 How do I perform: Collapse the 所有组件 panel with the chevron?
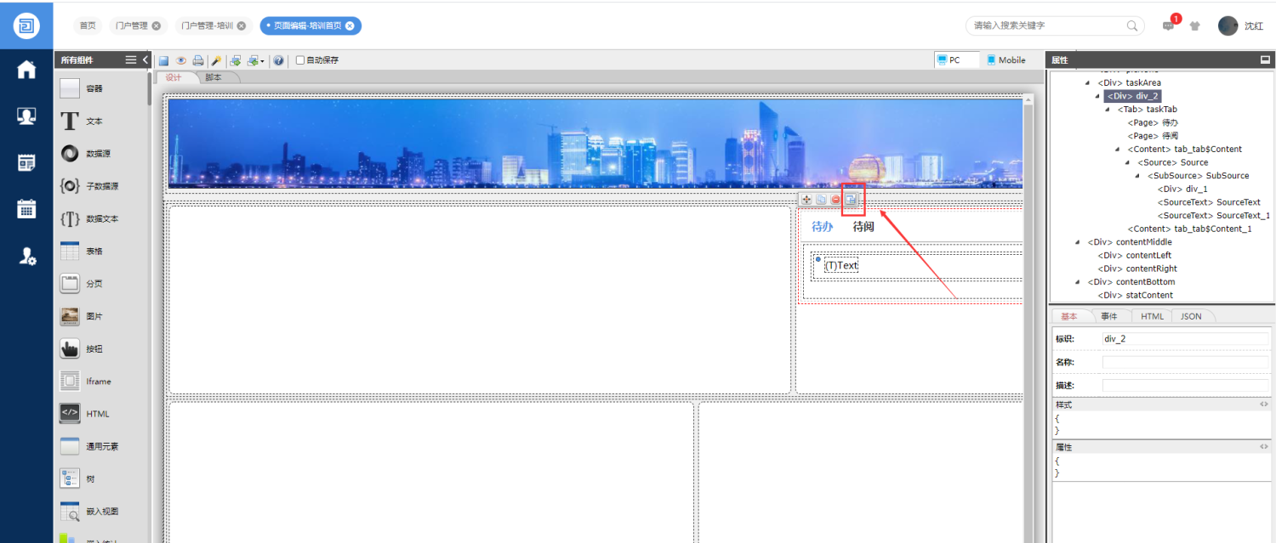point(145,60)
